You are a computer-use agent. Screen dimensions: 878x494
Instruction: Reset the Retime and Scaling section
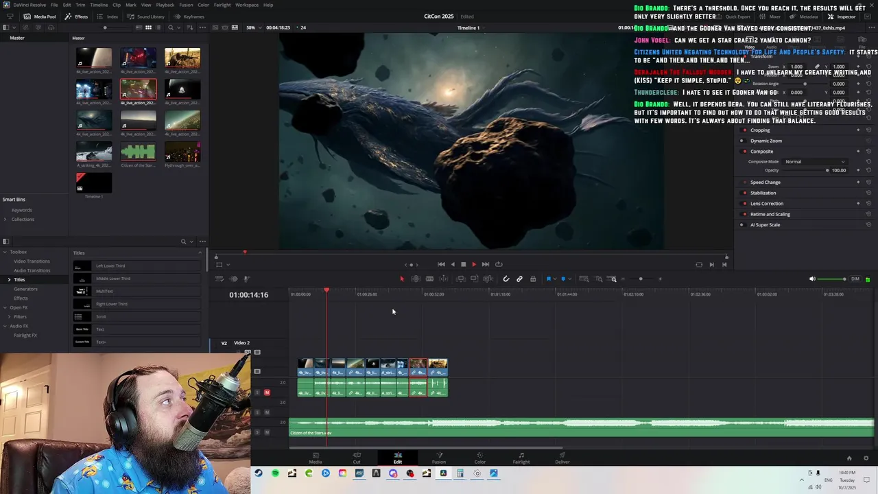tap(868, 214)
